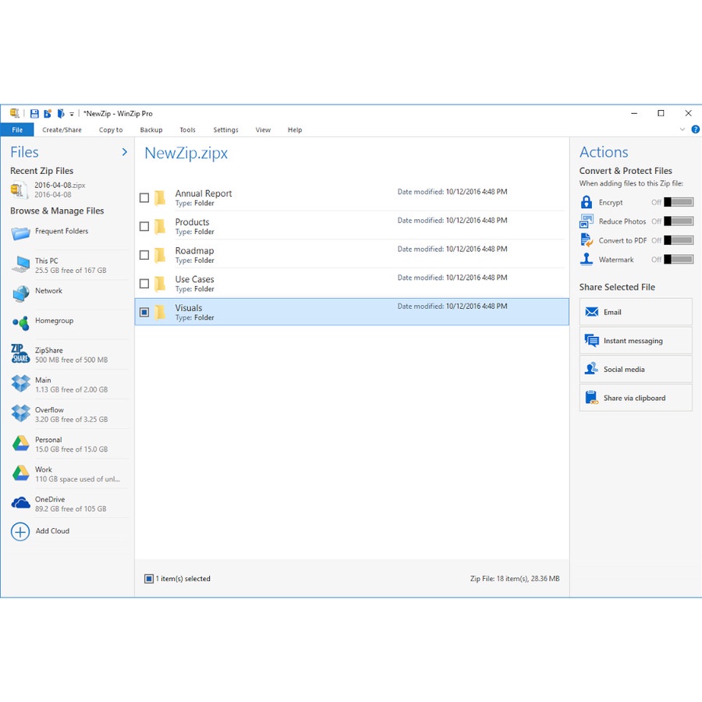The width and height of the screenshot is (702, 702).
Task: Check the Use Cases folder checkbox
Action: 144,284
